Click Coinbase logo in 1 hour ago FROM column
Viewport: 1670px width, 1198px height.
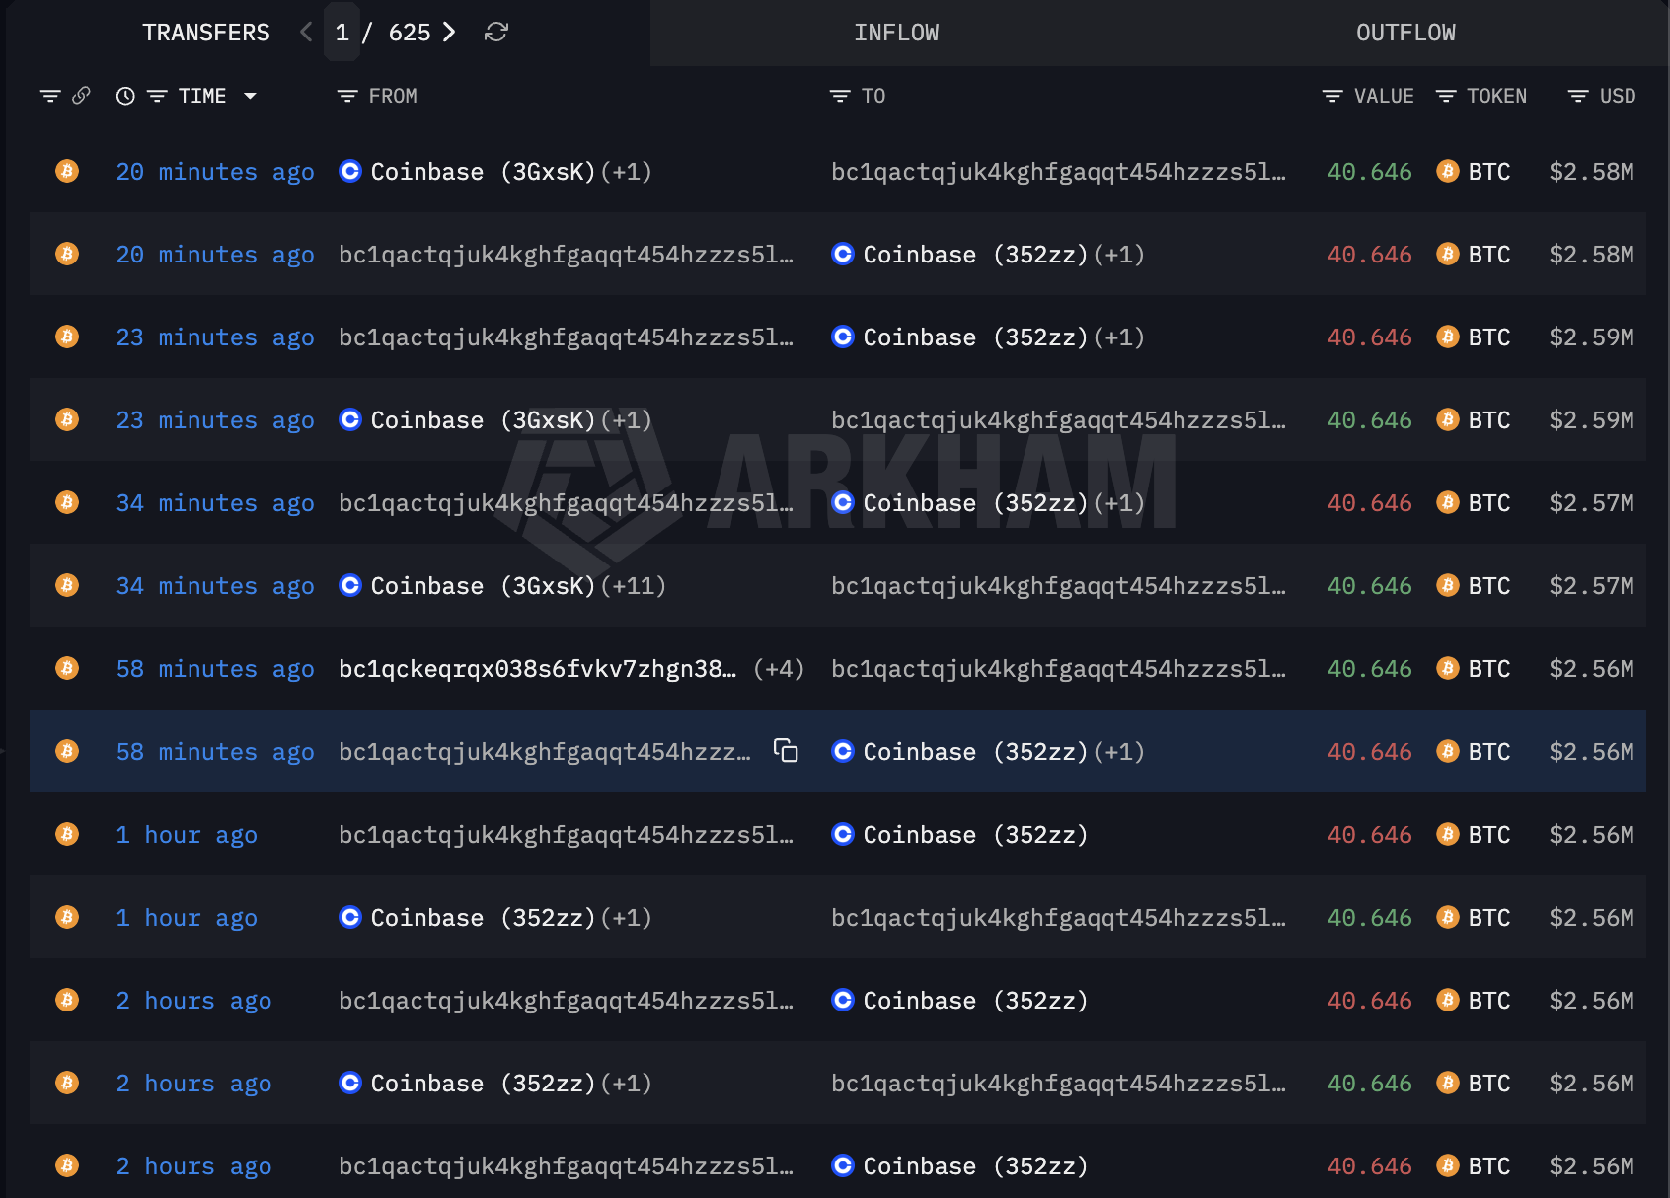pyautogui.click(x=350, y=917)
